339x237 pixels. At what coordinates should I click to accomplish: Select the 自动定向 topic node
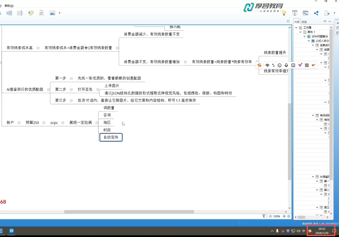[x=111, y=137]
